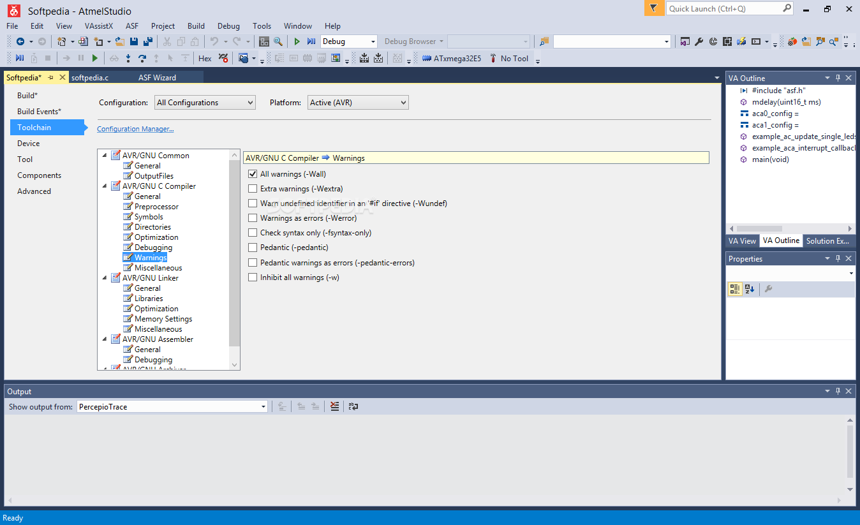Open the Platform Active (AVR) dropdown

358,103
